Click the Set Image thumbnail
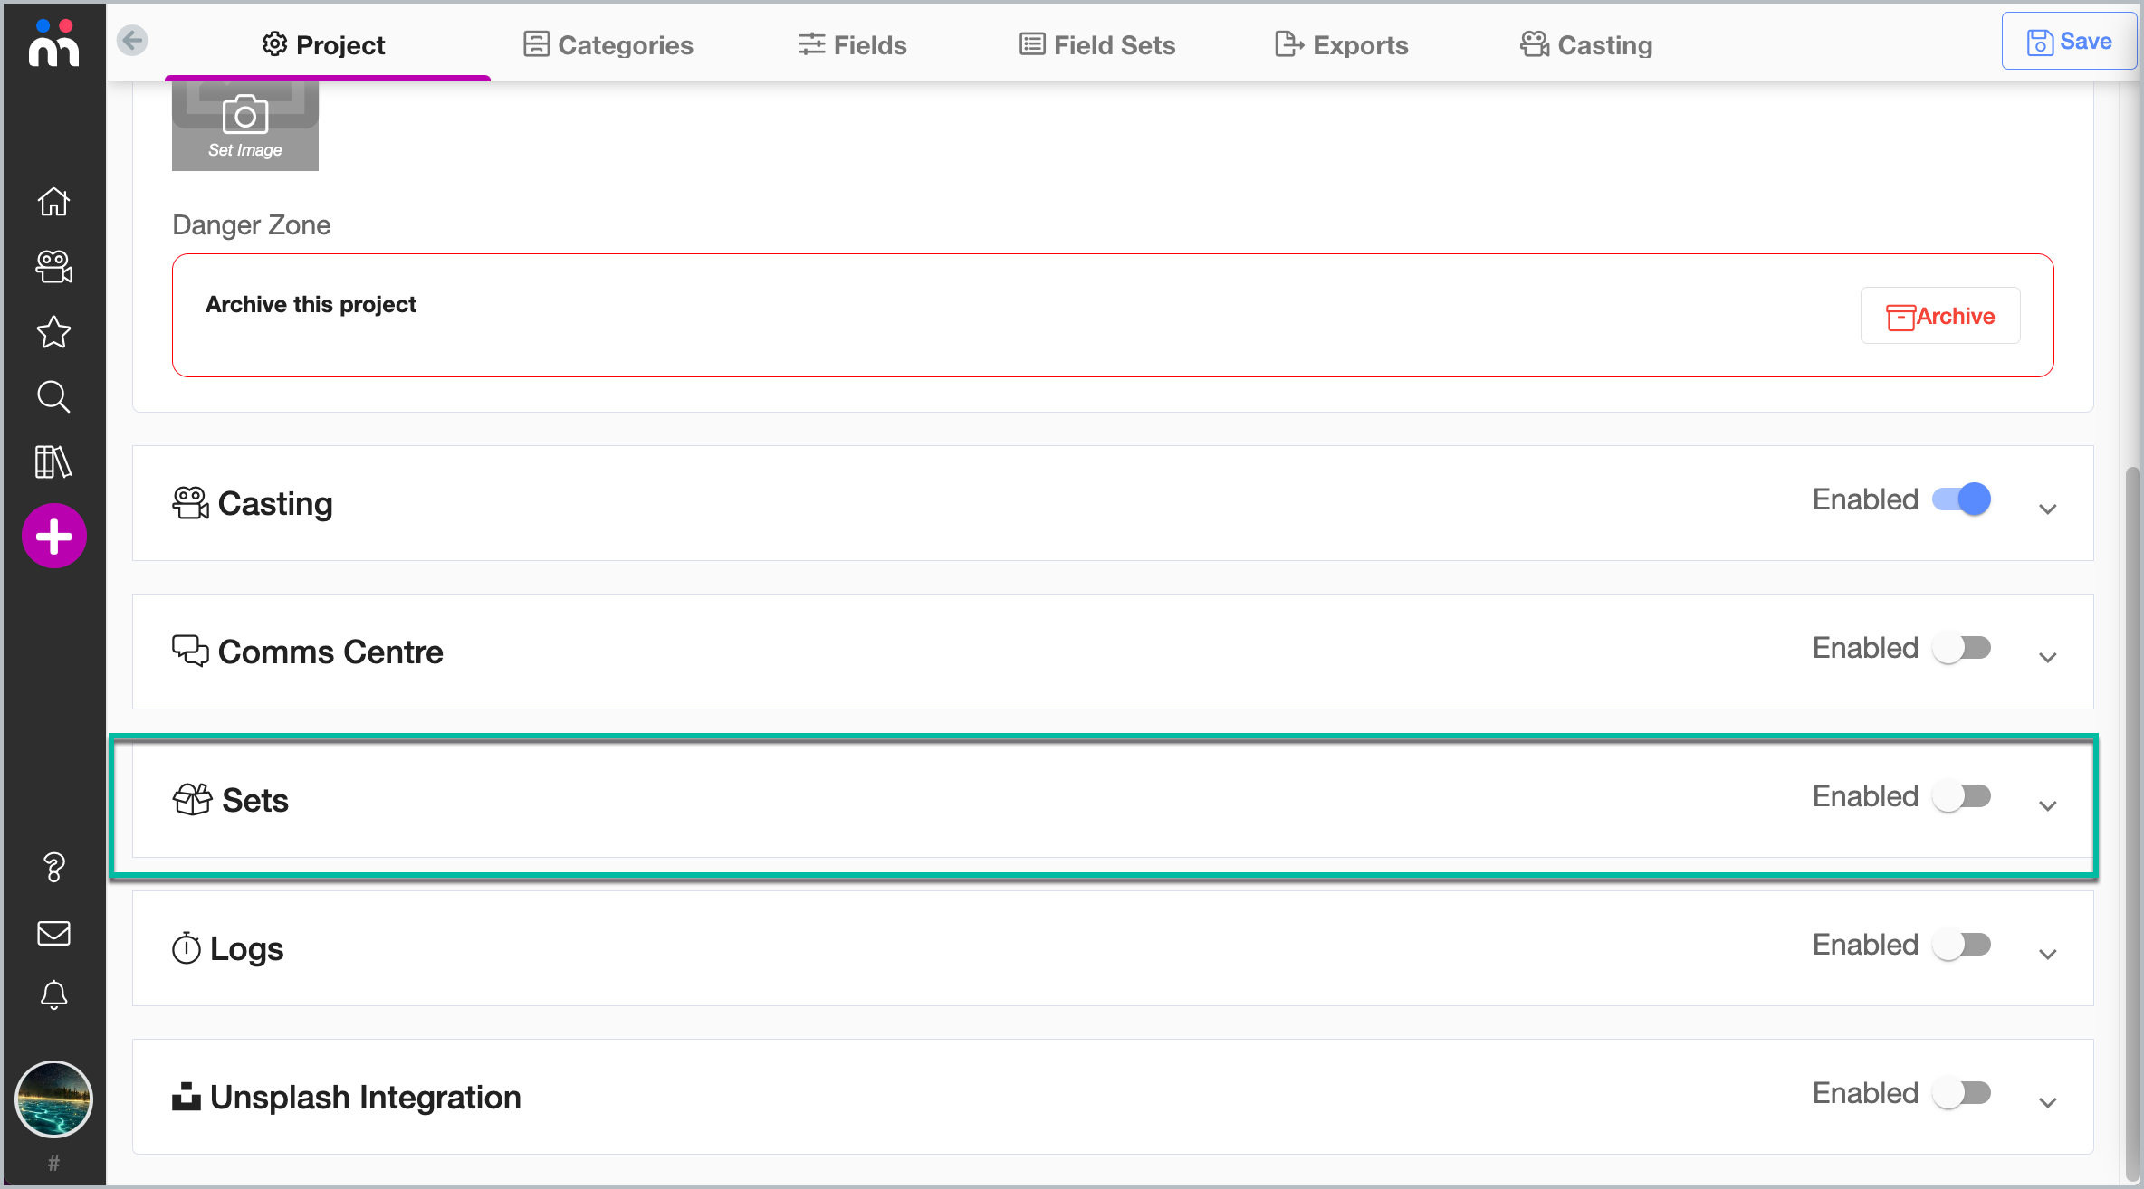This screenshot has height=1189, width=2144. pos(245,127)
